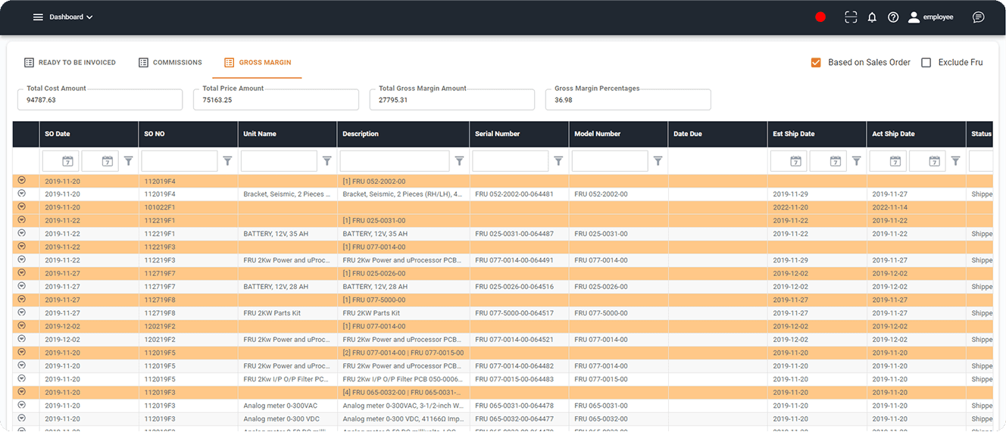Sort by SO NO column header
The width and height of the screenshot is (1006, 432).
pos(188,134)
